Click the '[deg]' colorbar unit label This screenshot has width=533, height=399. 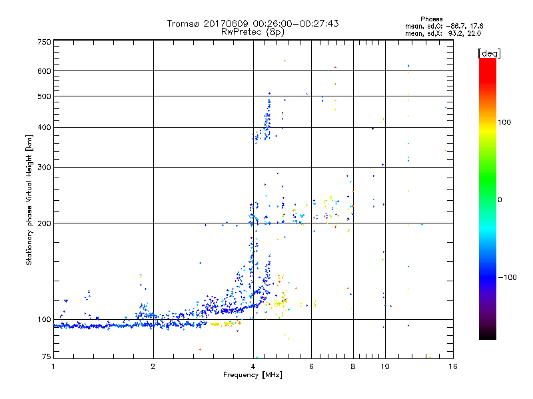[489, 53]
